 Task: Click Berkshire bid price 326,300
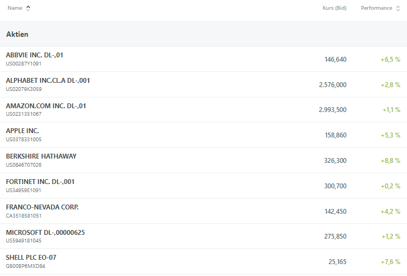[335, 161]
